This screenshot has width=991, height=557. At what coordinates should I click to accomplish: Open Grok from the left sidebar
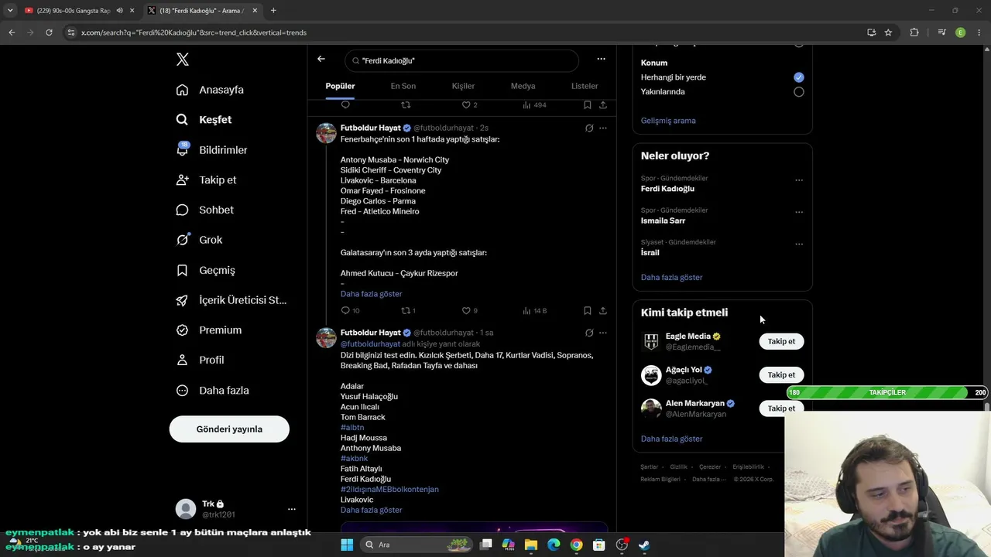pyautogui.click(x=199, y=240)
